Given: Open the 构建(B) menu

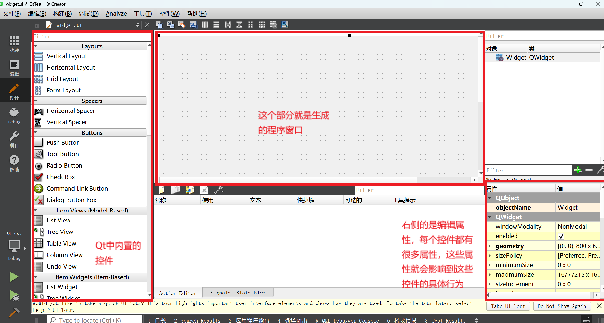Looking at the screenshot, I should point(62,13).
